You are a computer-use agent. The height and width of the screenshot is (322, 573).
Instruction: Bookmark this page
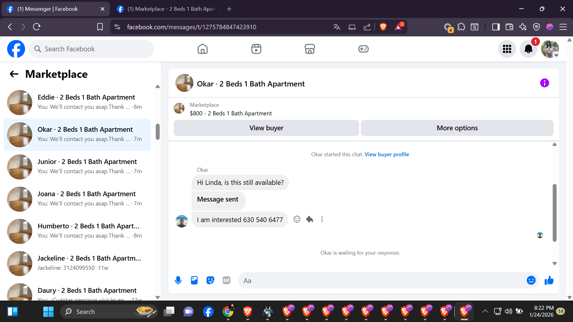click(x=100, y=27)
